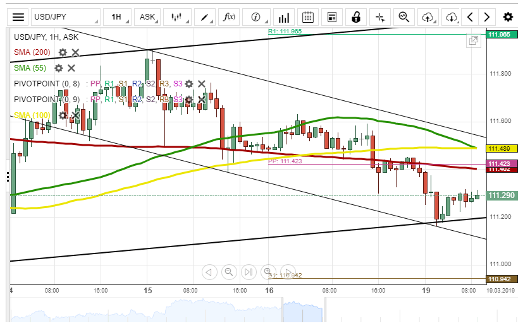Screen dimensions: 523x326
Task: Click the chart zoom-in overlay button
Action: pos(268,272)
